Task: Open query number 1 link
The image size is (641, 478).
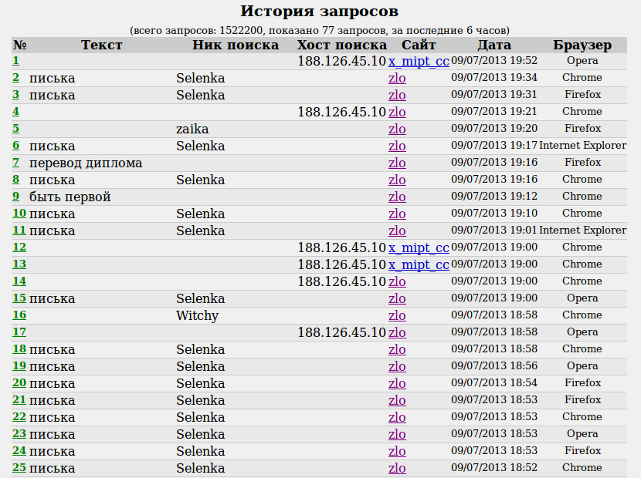Action: (16, 61)
